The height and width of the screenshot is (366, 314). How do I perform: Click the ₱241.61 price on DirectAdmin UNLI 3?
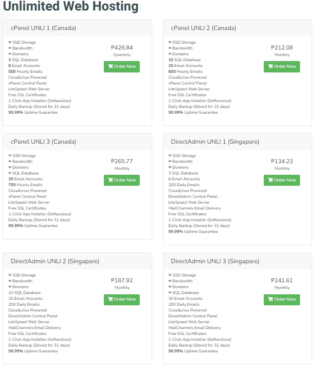click(x=282, y=280)
